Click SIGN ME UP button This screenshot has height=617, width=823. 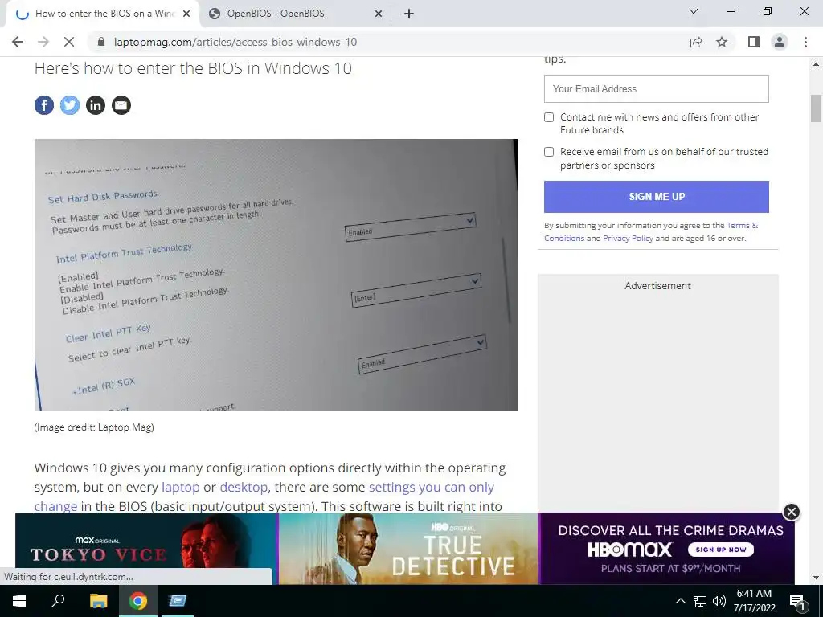click(x=657, y=197)
